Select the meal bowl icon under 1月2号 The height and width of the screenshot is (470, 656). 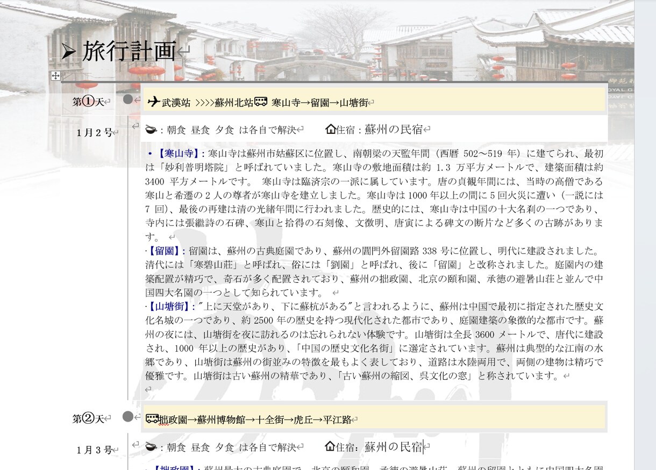click(x=151, y=129)
